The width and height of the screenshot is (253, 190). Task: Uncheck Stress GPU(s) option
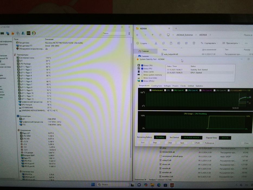(142, 81)
